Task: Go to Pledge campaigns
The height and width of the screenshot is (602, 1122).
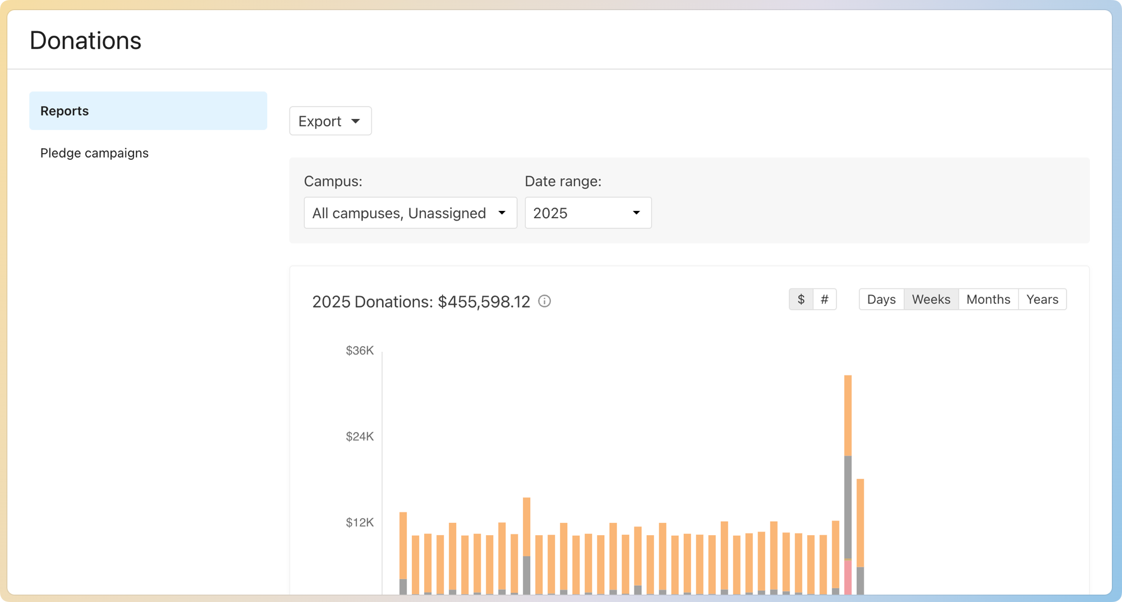Action: point(94,153)
